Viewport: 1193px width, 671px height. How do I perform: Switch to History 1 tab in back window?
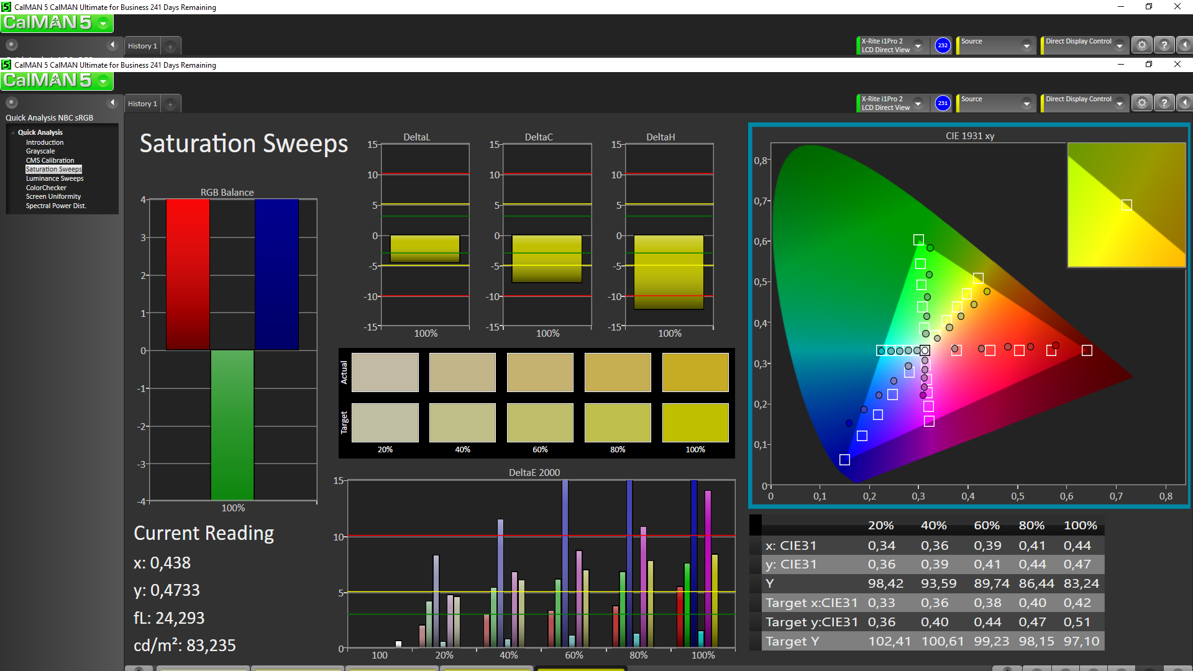point(142,46)
